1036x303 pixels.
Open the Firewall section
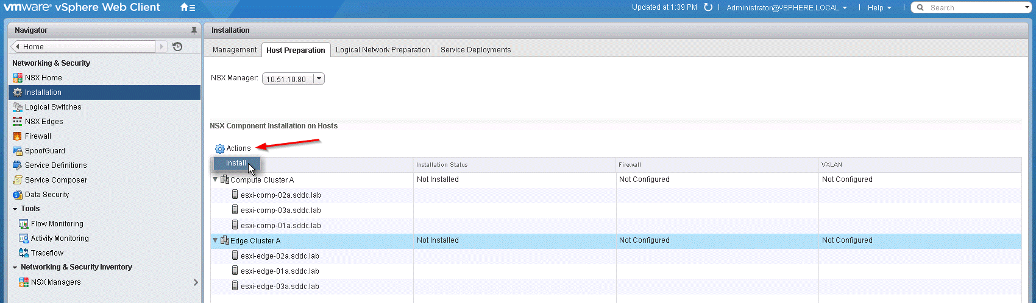point(38,136)
